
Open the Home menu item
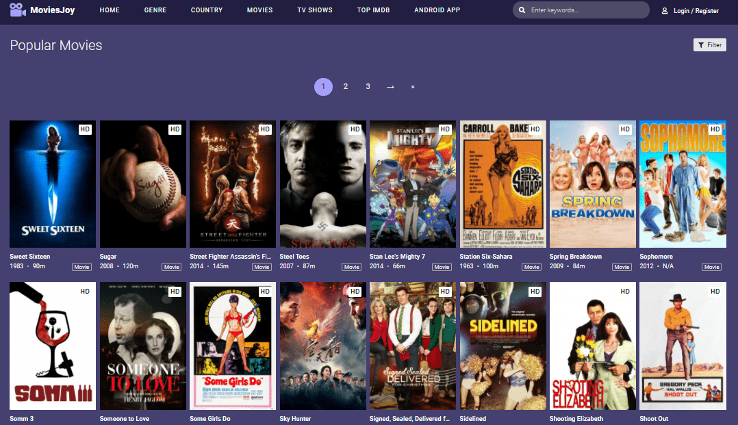point(110,10)
